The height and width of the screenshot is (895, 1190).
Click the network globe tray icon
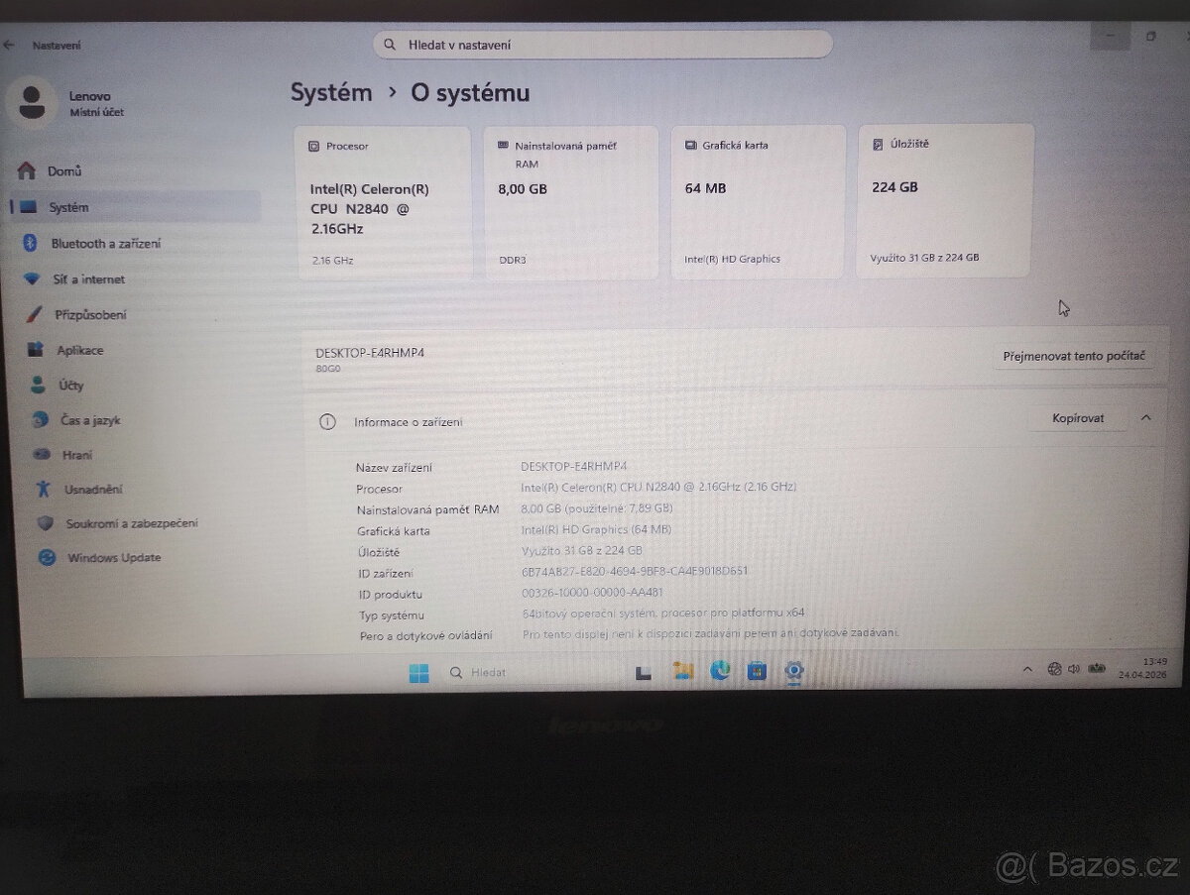[1055, 669]
